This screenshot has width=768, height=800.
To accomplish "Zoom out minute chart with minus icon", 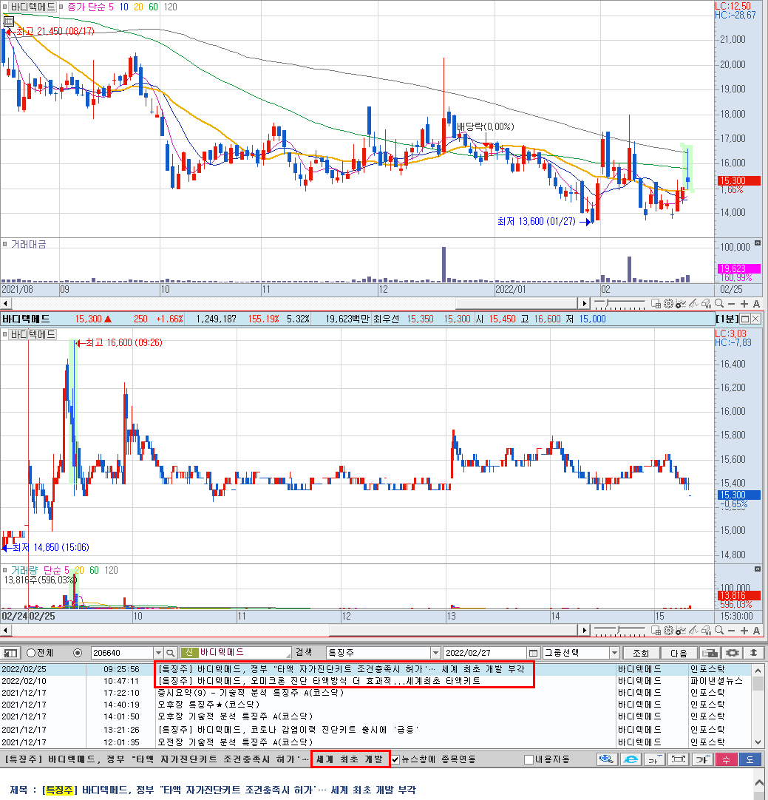I will pos(731,631).
